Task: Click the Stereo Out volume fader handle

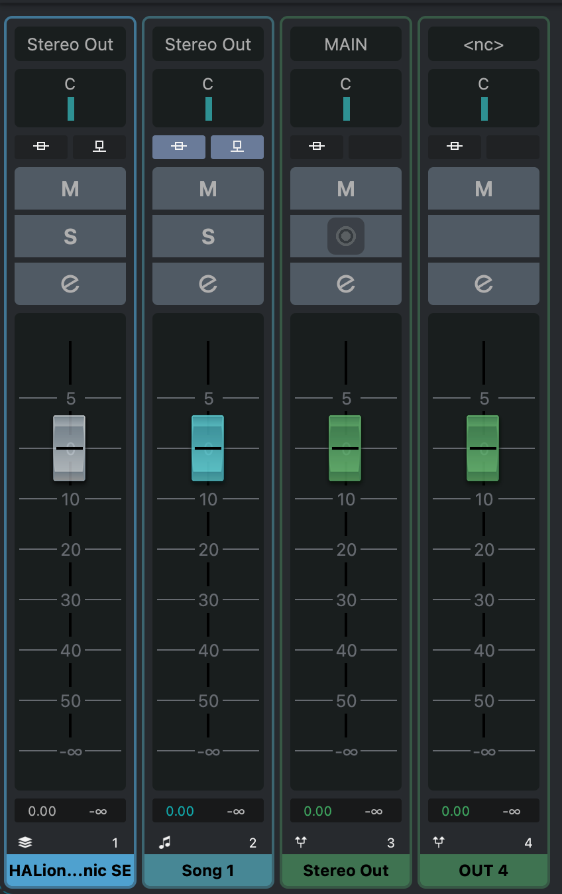Action: click(345, 448)
